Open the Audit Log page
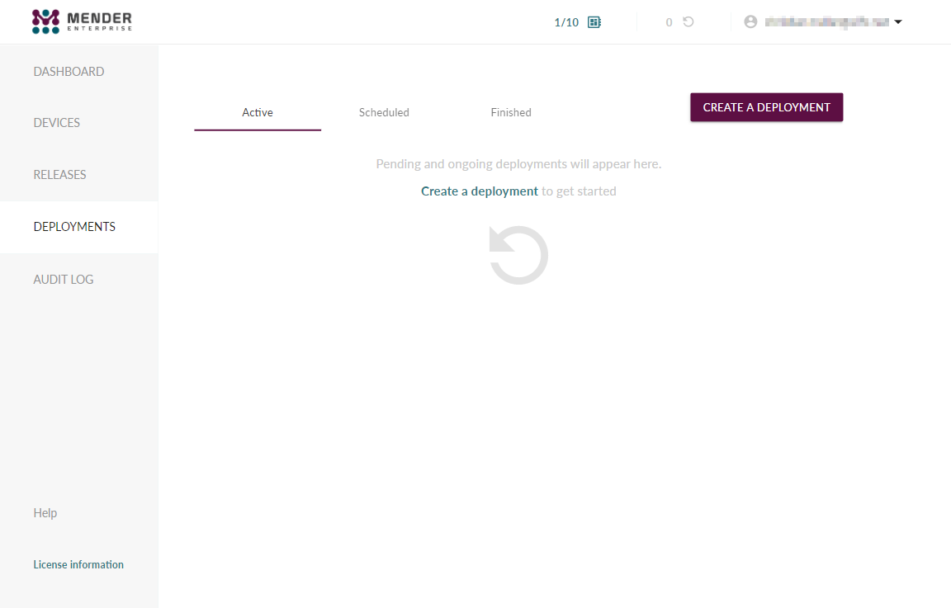951x608 pixels. click(x=64, y=280)
